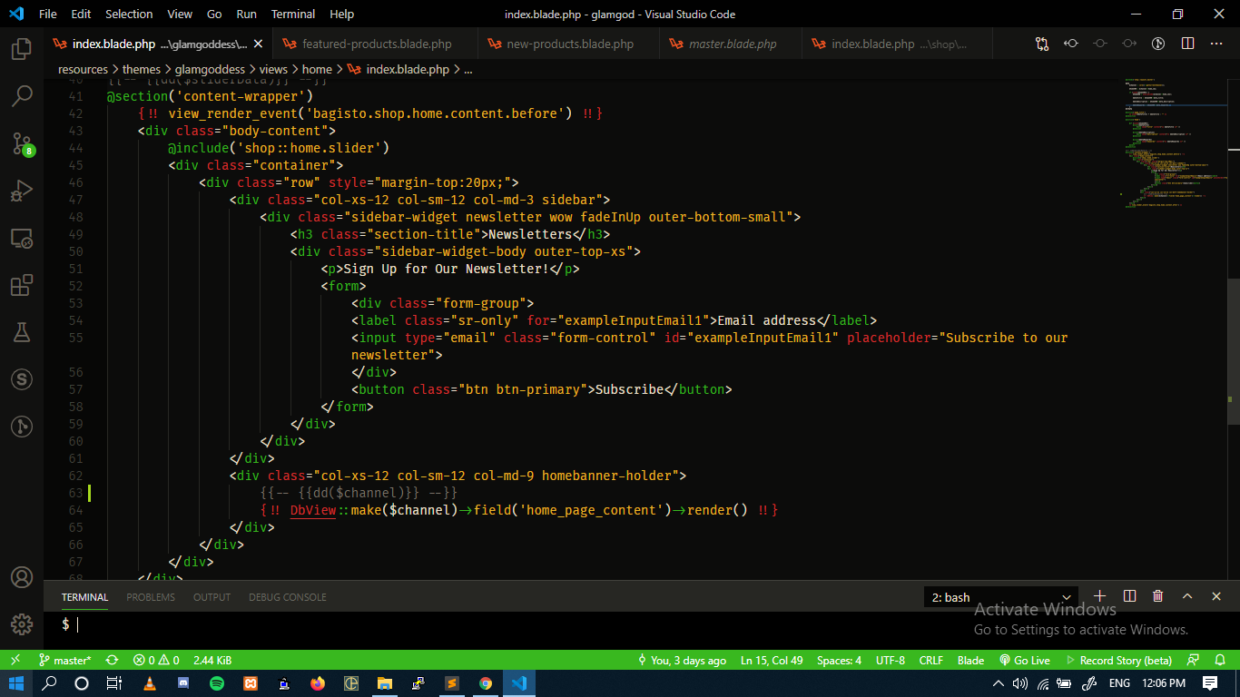
Task: Select the OUTPUT panel tab
Action: click(x=212, y=597)
